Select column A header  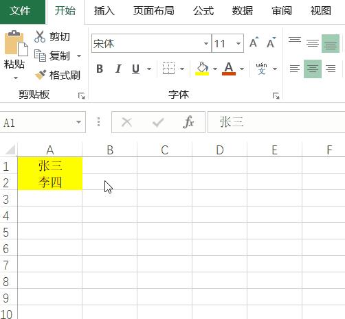click(x=50, y=150)
